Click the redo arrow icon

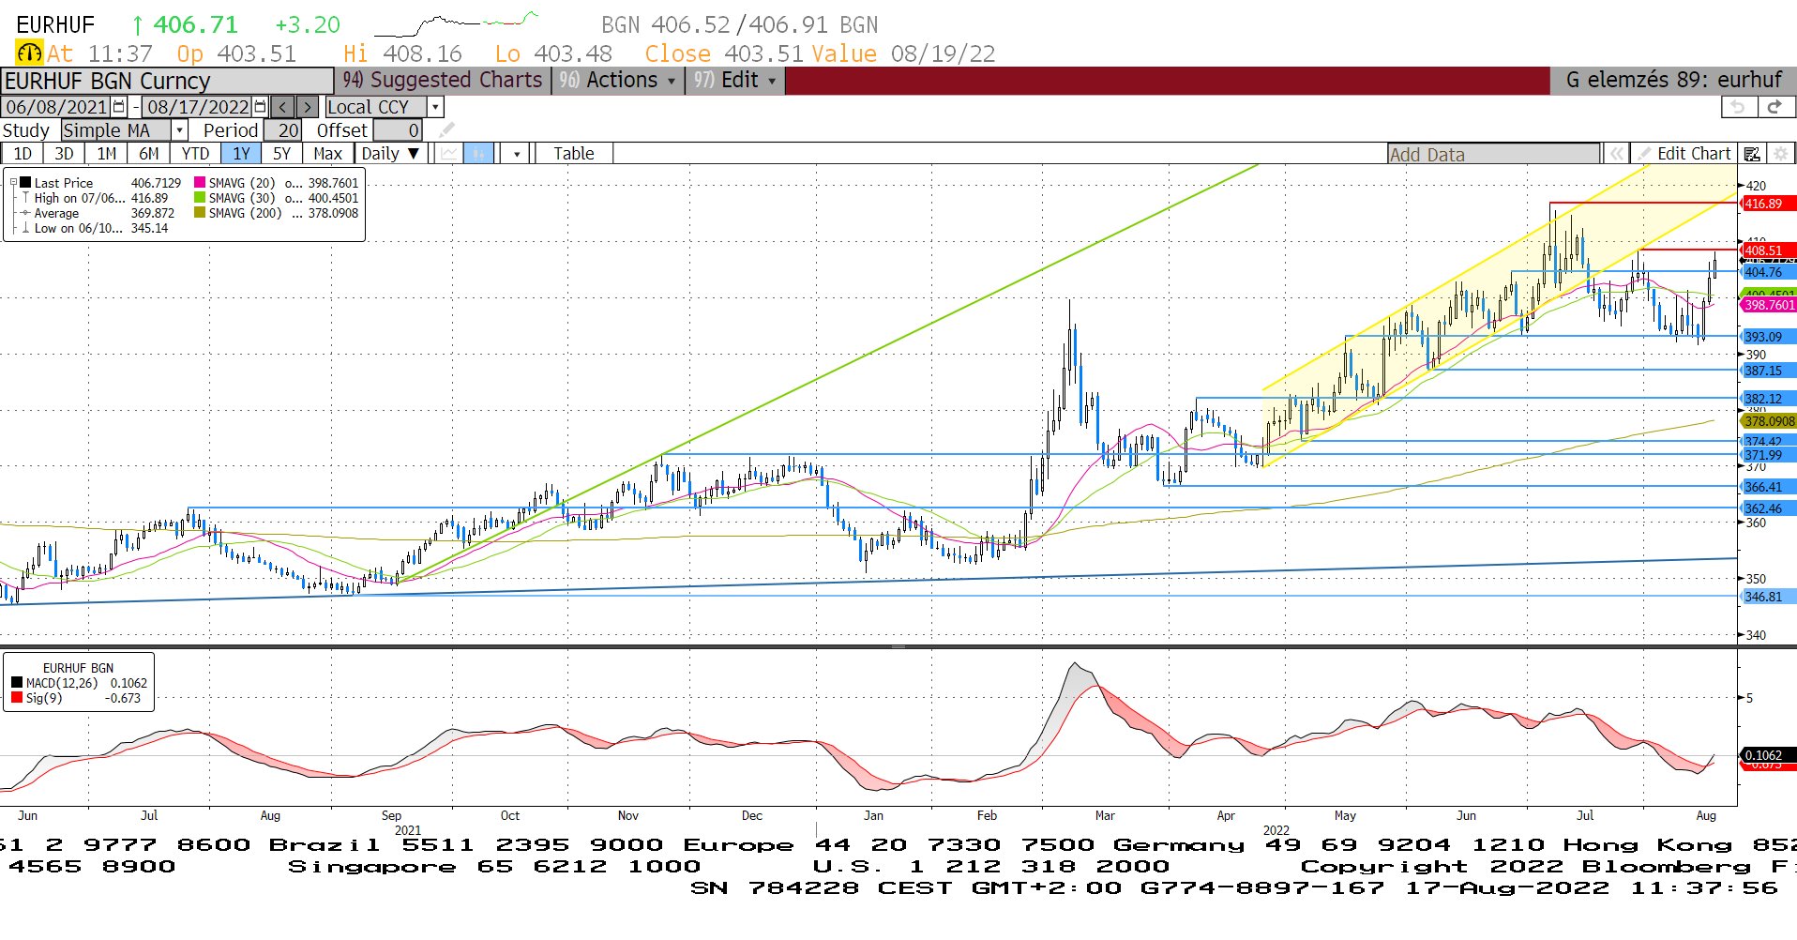point(1774,107)
